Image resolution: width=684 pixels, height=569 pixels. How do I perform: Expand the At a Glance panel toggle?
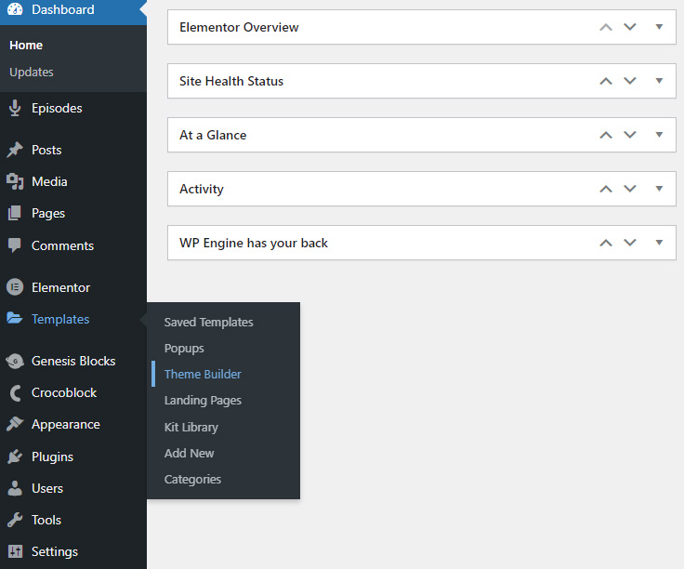[x=659, y=135]
